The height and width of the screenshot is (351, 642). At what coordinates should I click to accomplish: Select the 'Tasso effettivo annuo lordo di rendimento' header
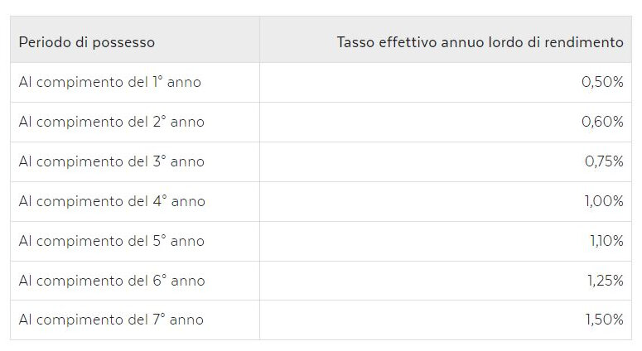pyautogui.click(x=480, y=42)
